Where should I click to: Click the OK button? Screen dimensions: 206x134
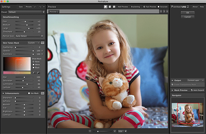[187, 13]
